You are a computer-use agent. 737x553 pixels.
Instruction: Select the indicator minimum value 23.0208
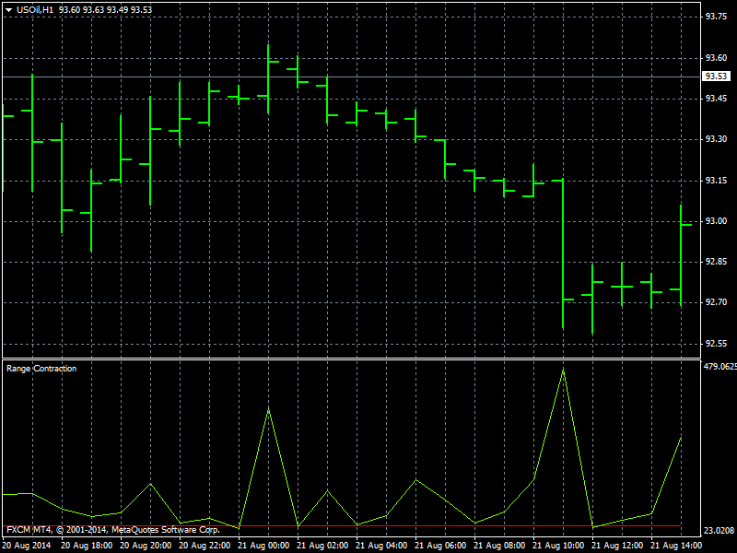(x=719, y=531)
